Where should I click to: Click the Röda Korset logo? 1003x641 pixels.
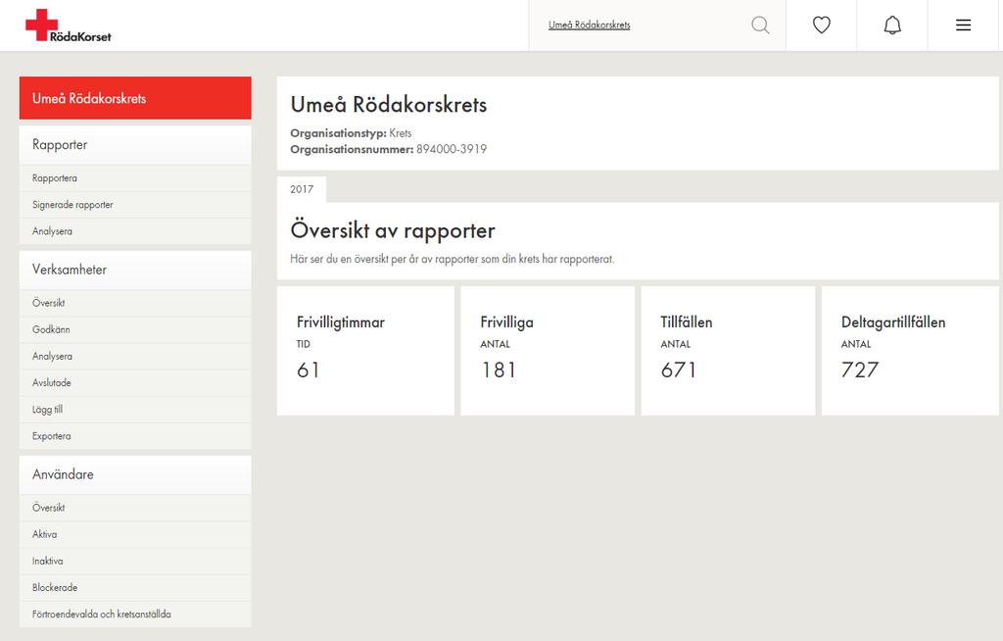pos(69,25)
